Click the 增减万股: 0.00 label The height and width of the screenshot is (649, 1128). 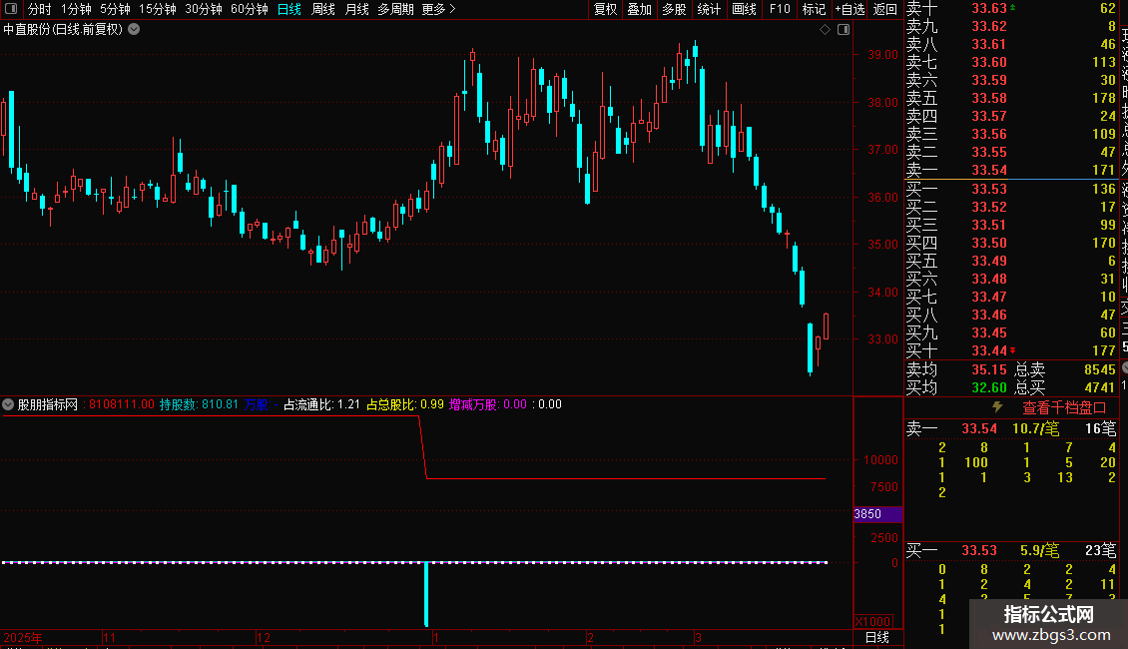pyautogui.click(x=488, y=404)
